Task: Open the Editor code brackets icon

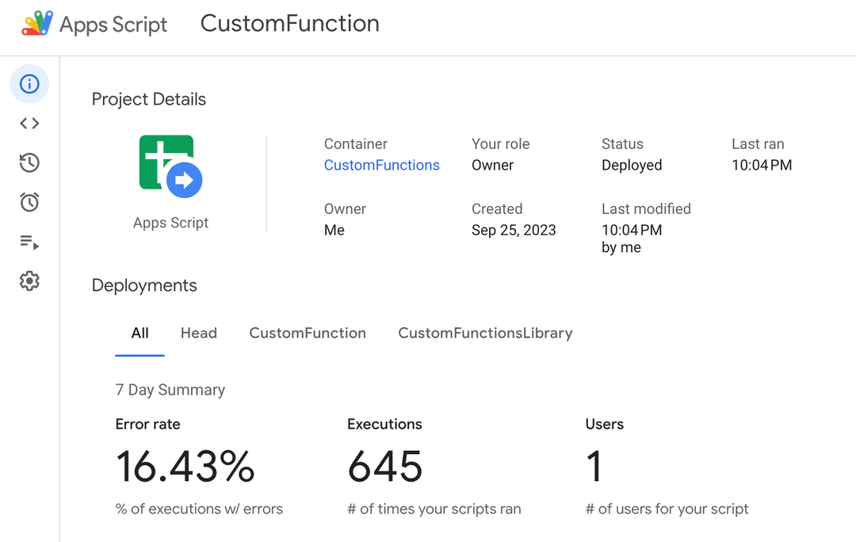Action: point(29,124)
